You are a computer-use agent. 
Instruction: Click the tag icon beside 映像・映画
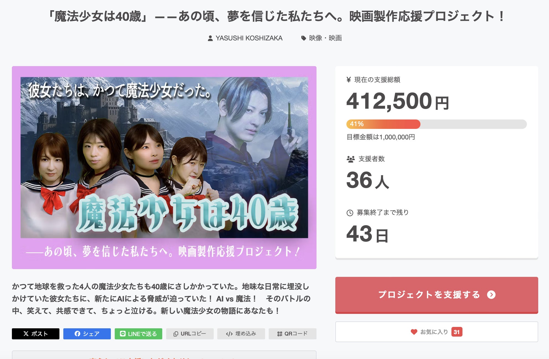(304, 38)
